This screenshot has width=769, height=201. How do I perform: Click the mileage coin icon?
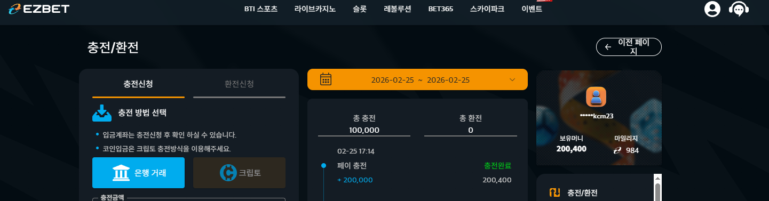click(x=618, y=150)
